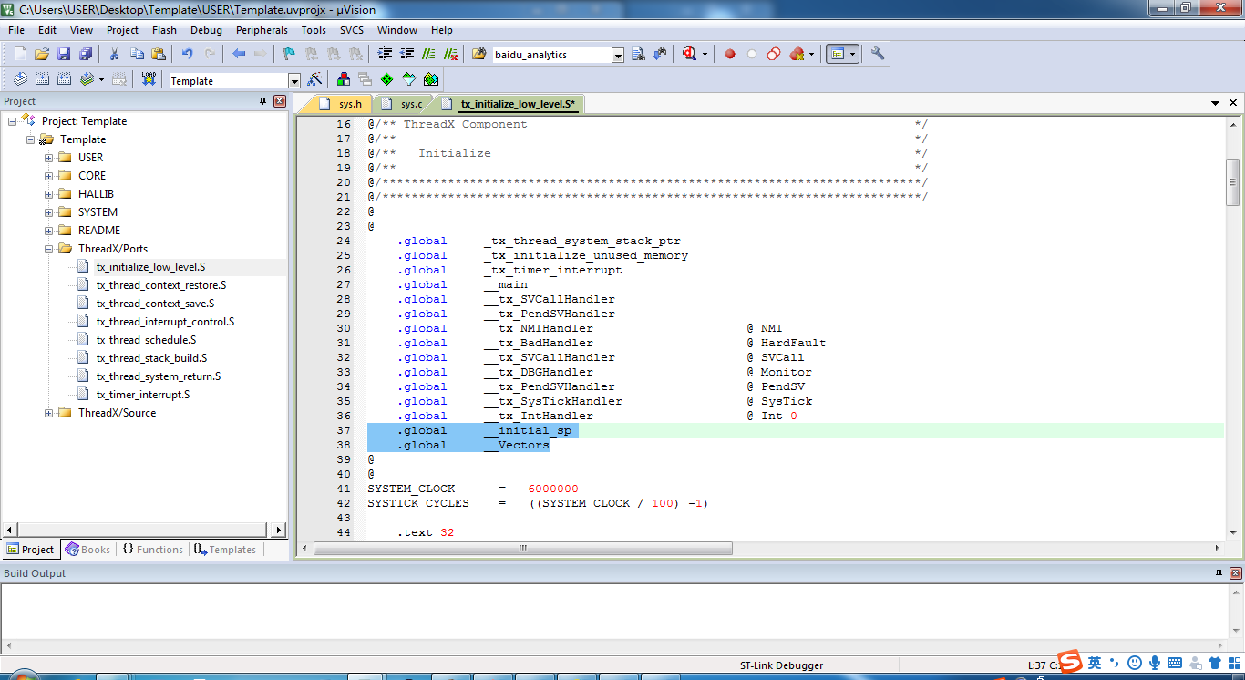Image resolution: width=1245 pixels, height=680 pixels.
Task: Open the Select Software Packs icon
Action: point(409,80)
